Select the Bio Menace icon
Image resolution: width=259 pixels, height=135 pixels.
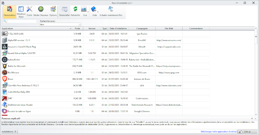pyautogui.click(x=5, y=72)
